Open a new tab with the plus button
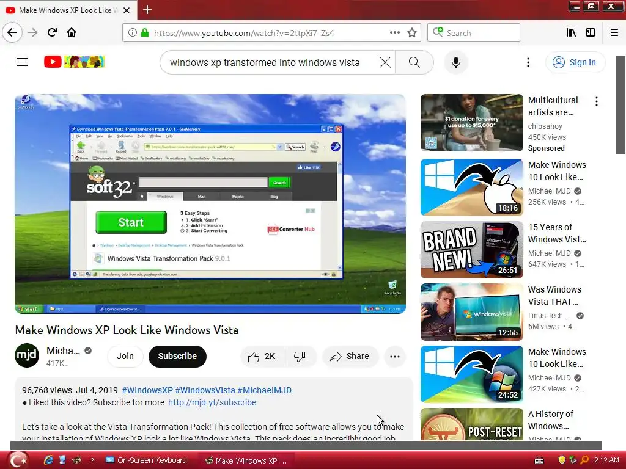This screenshot has width=626, height=469. point(147,10)
